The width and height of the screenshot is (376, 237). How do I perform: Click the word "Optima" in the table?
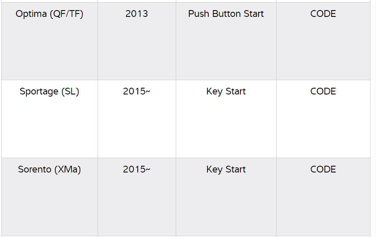(x=31, y=14)
